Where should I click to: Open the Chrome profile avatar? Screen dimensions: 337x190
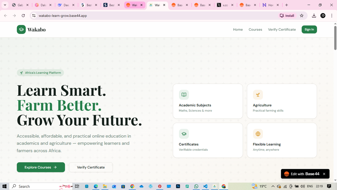coord(323,16)
